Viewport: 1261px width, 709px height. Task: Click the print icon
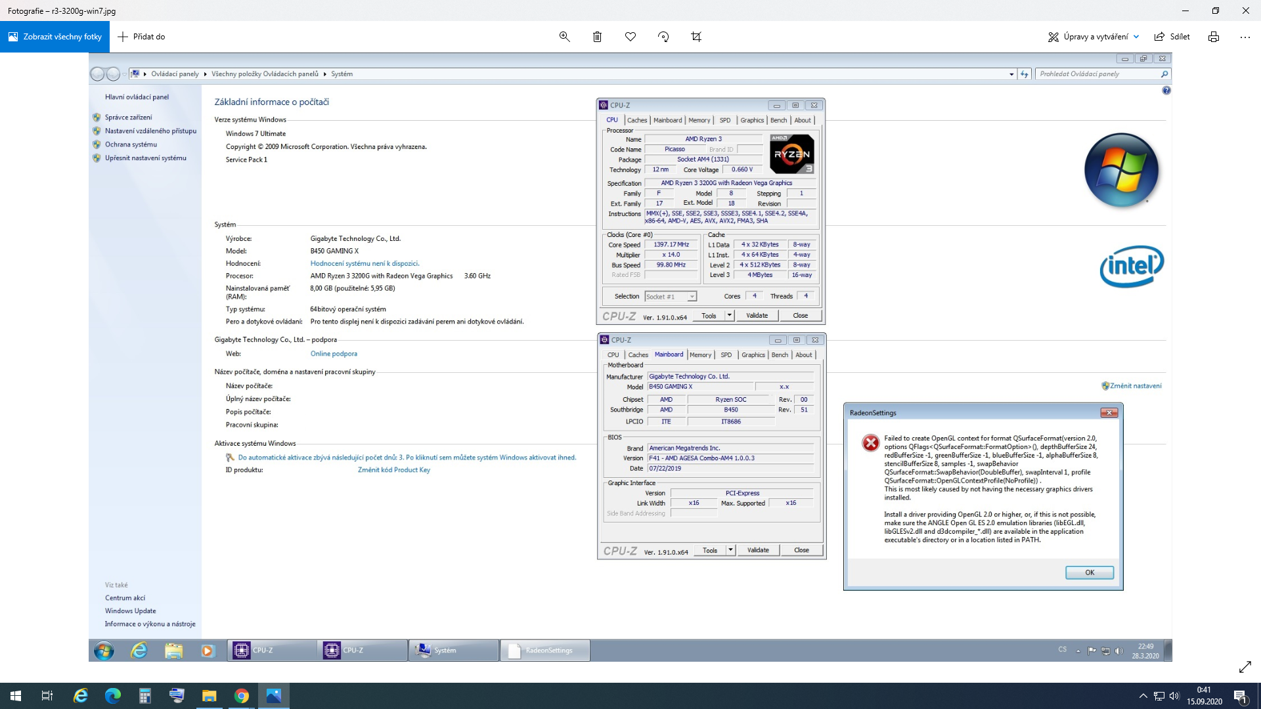[x=1213, y=37]
